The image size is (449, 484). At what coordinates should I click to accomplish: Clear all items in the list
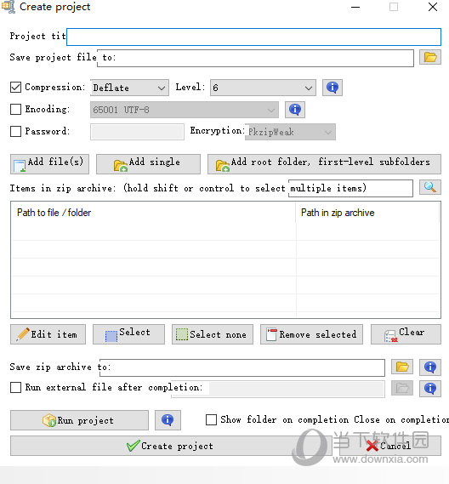[406, 334]
